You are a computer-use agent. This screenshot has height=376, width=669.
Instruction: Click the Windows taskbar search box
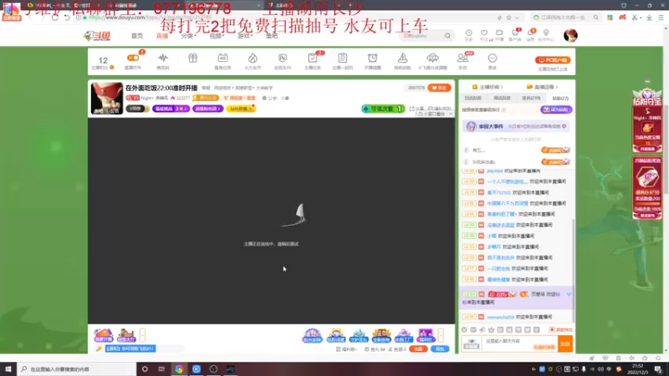[x=77, y=369]
